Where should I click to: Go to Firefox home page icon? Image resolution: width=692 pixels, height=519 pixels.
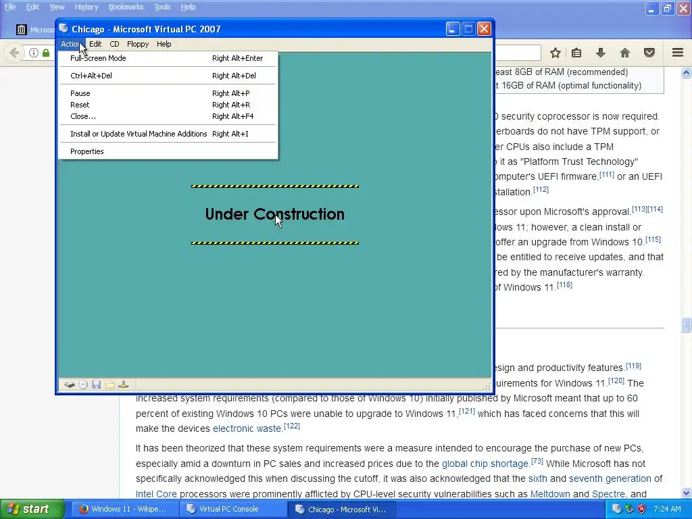pyautogui.click(x=625, y=53)
